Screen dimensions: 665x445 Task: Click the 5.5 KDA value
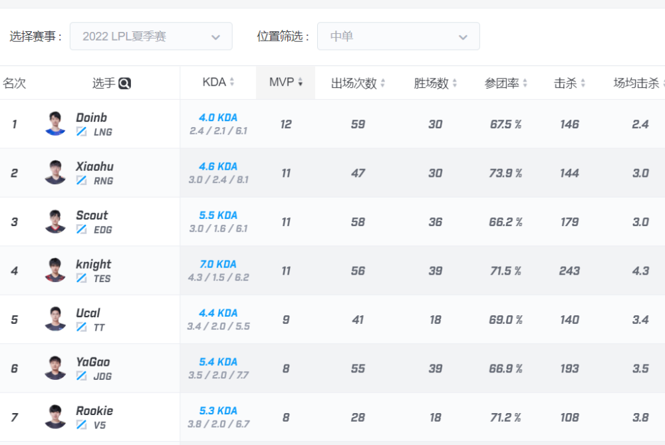click(x=218, y=215)
